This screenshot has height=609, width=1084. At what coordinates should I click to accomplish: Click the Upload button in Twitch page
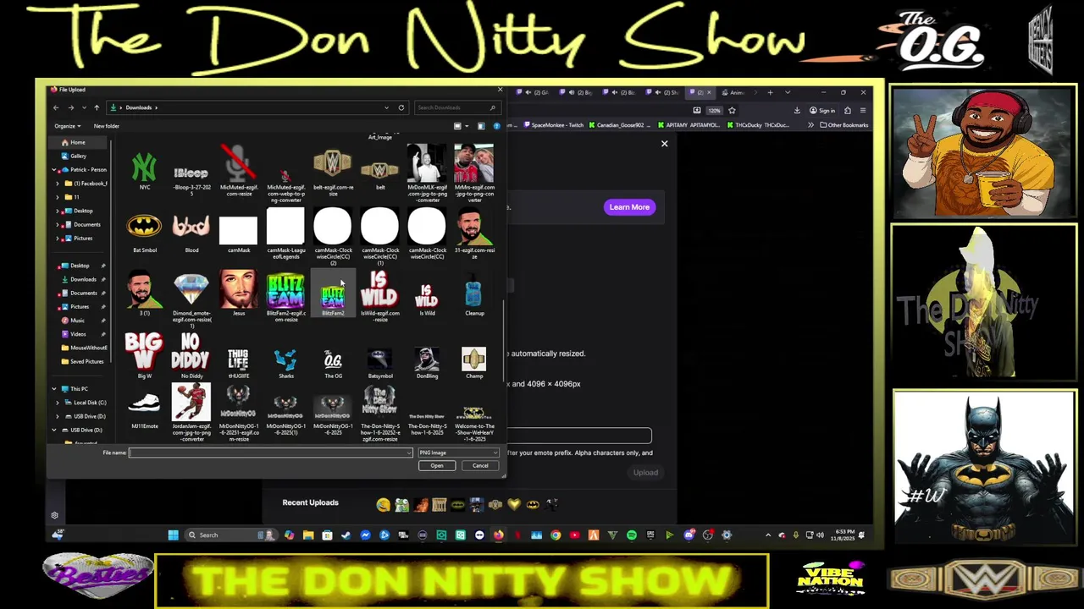pos(645,473)
